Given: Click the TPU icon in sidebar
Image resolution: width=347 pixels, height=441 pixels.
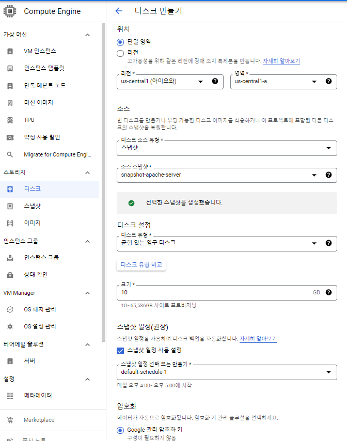Looking at the screenshot, I should coord(10,120).
